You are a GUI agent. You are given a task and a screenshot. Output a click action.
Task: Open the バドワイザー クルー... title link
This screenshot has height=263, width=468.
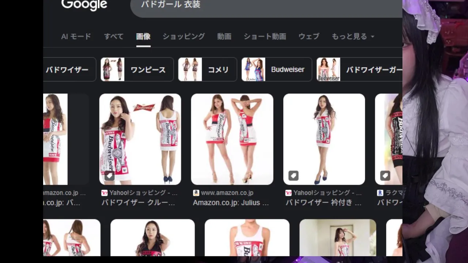click(138, 203)
